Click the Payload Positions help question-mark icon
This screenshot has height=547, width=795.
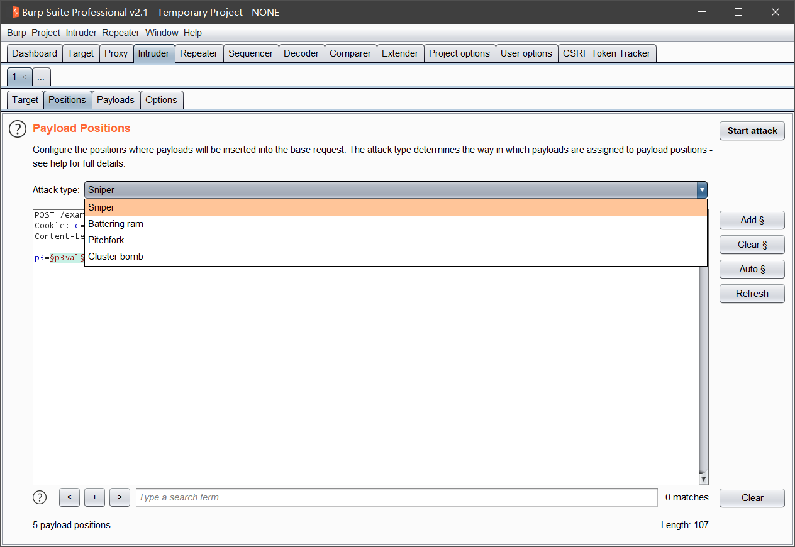click(17, 130)
